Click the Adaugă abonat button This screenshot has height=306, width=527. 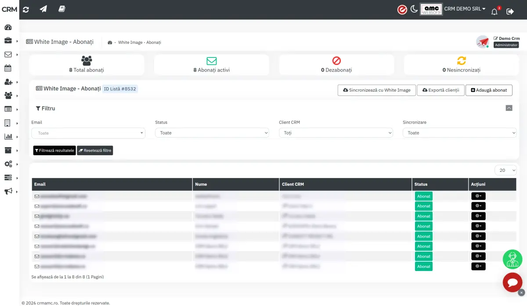(x=489, y=90)
